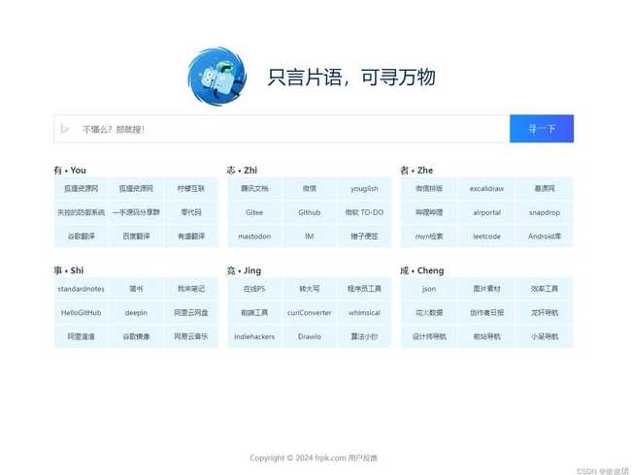
Task: Open the 程序员工具 link
Action: click(364, 289)
